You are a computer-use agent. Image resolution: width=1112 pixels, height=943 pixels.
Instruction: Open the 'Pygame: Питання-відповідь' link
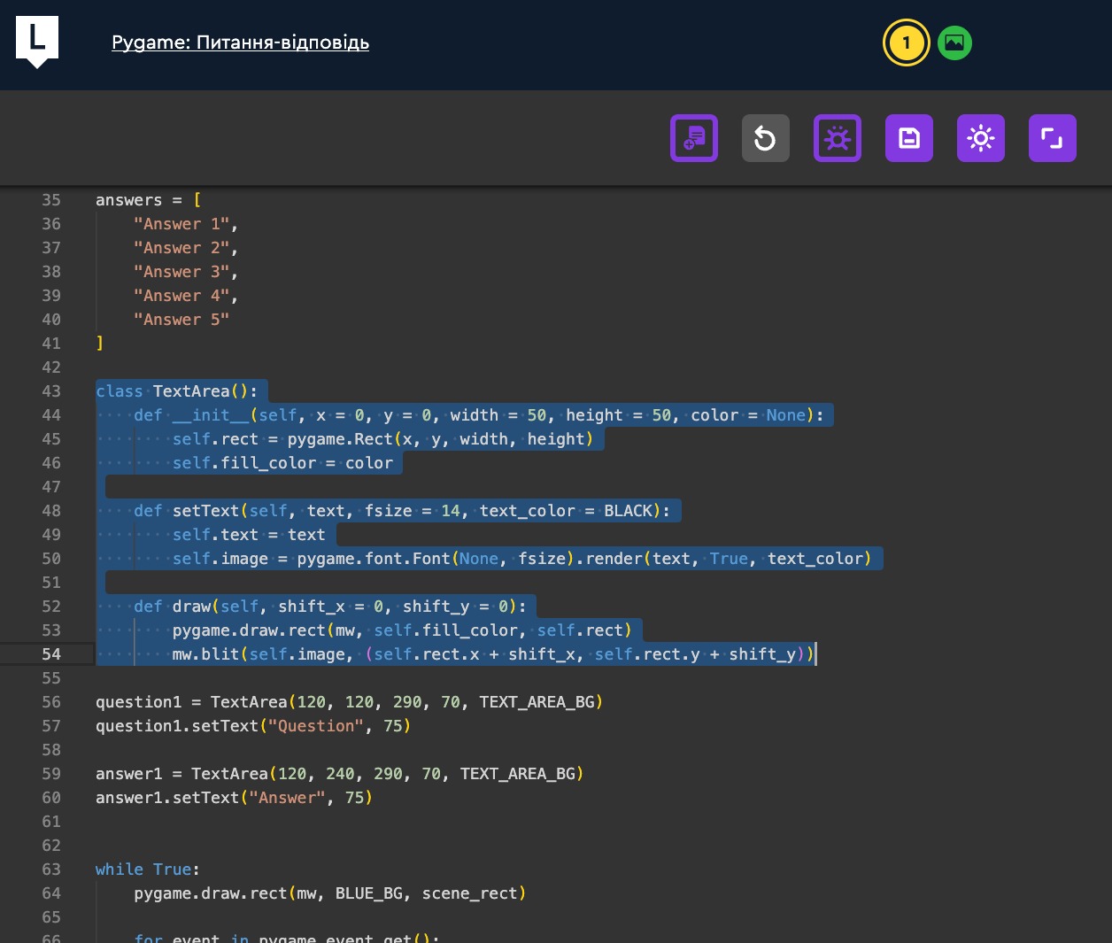pyautogui.click(x=240, y=43)
